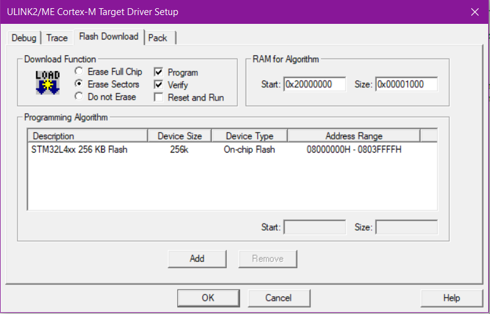Click the Add button
The width and height of the screenshot is (490, 314).
point(197,259)
